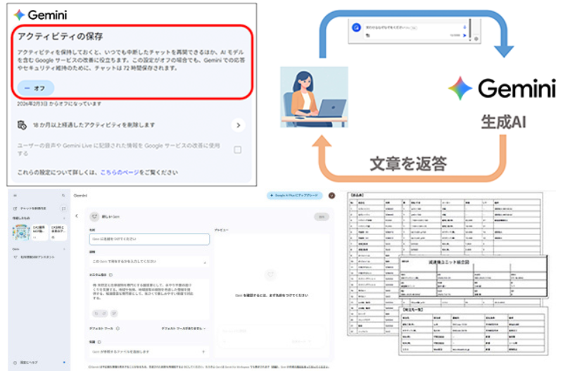This screenshot has width=563, height=373.
Task: Click the send arrow in prompt box
Action: tap(464, 35)
